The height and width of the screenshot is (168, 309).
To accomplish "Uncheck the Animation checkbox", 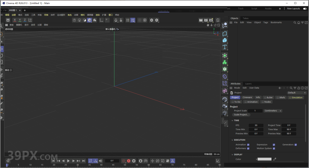I will pyautogui.click(x=248, y=145).
